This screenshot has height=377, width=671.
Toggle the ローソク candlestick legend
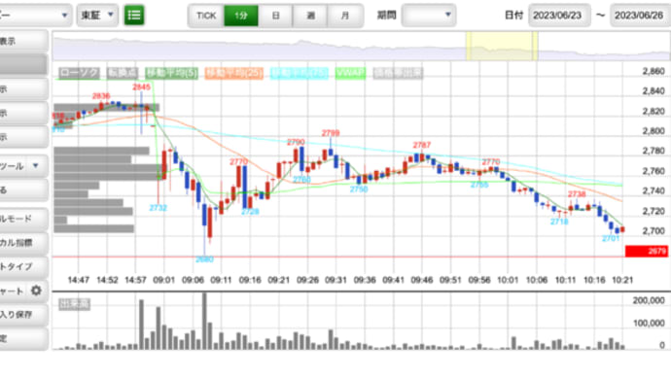point(79,73)
